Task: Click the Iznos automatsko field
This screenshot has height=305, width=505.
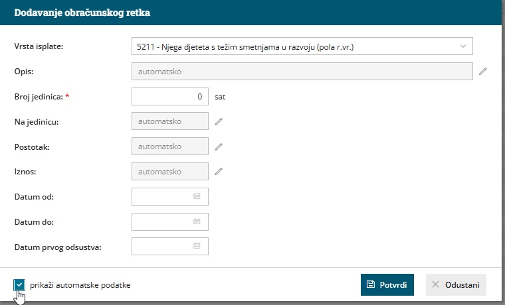Action: coord(169,172)
